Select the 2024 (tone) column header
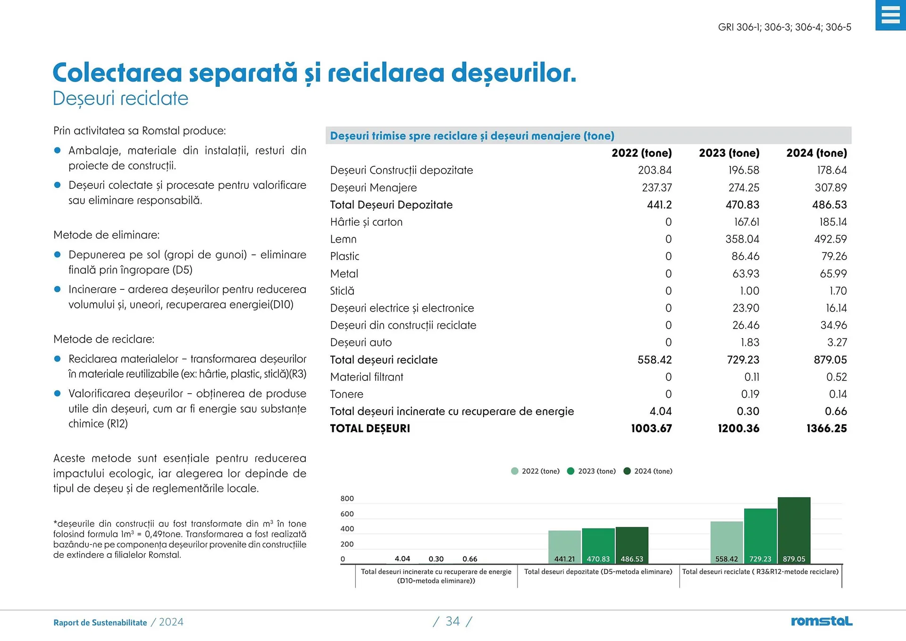The image size is (906, 641). [x=816, y=153]
